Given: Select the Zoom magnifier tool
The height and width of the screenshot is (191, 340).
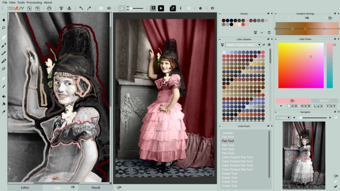Looking at the screenshot, I should [x=4, y=27].
